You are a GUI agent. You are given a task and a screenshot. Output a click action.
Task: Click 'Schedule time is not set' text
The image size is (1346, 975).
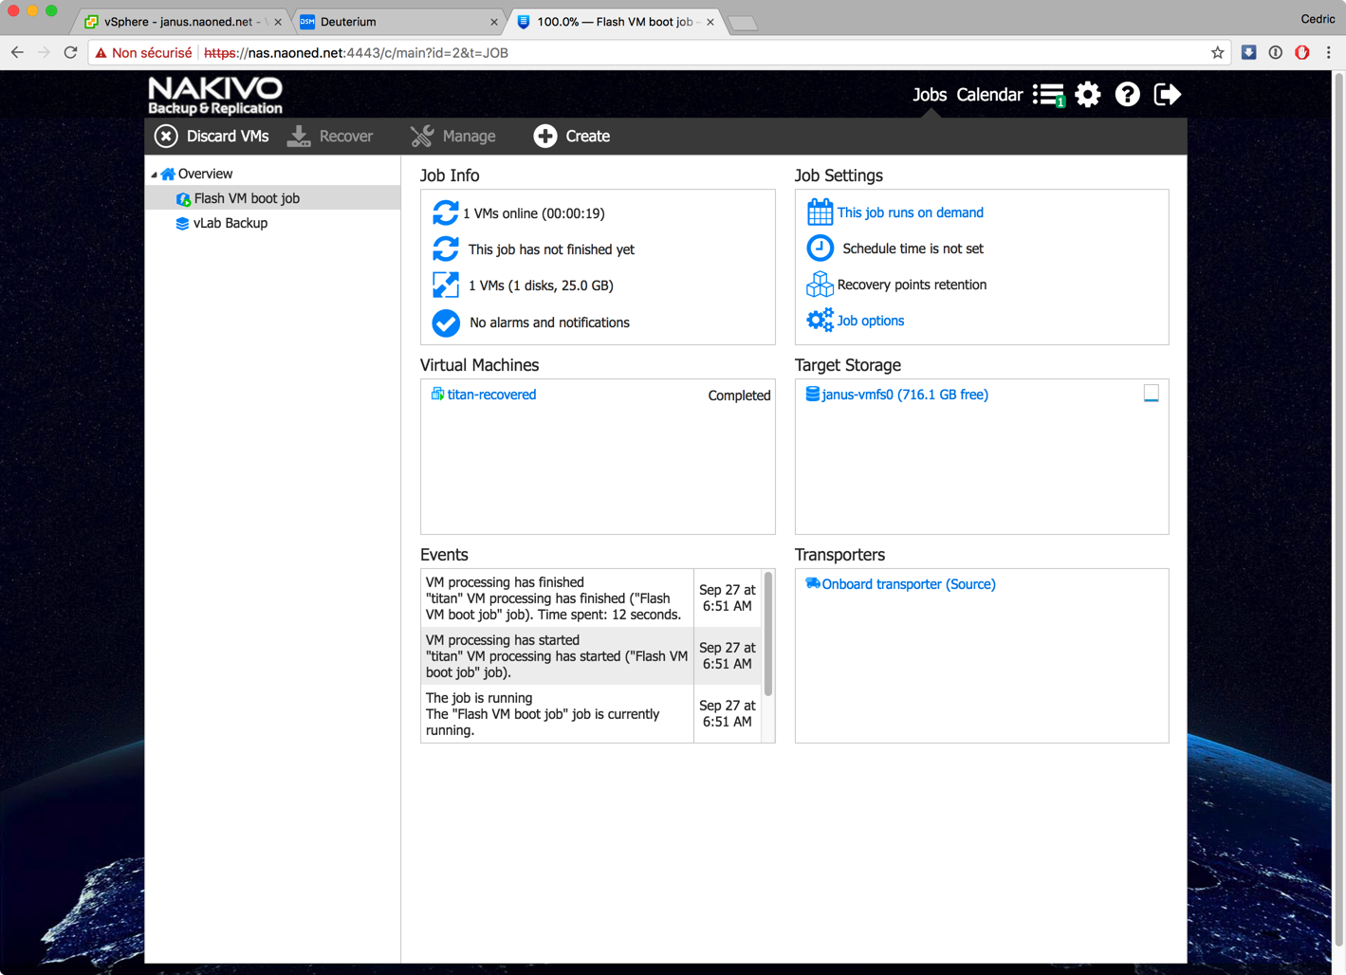pos(913,248)
